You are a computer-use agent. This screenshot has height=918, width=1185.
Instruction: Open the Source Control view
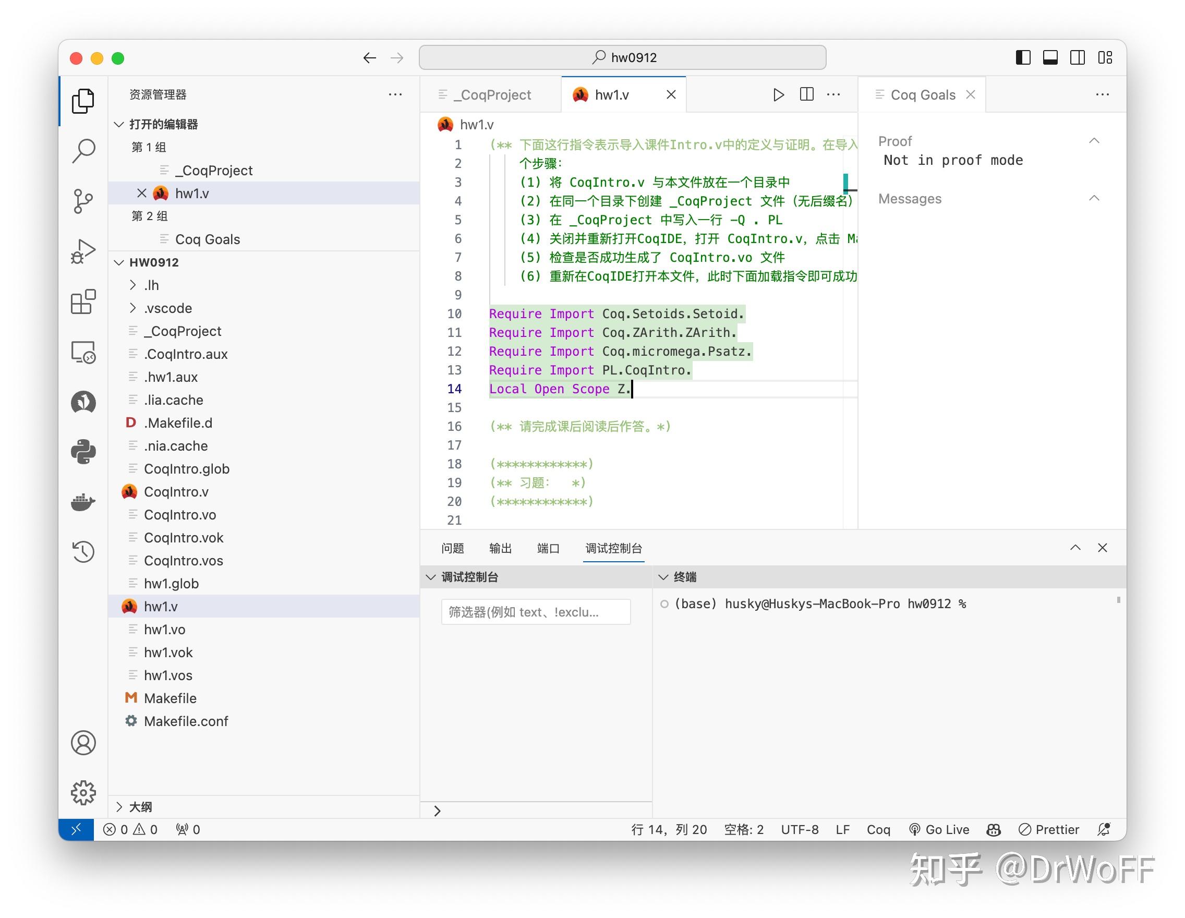point(83,200)
